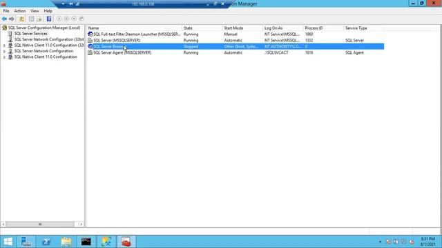Screen dimensions: 442x248
Task: Click the Manual start mode cell
Action: coord(231,34)
